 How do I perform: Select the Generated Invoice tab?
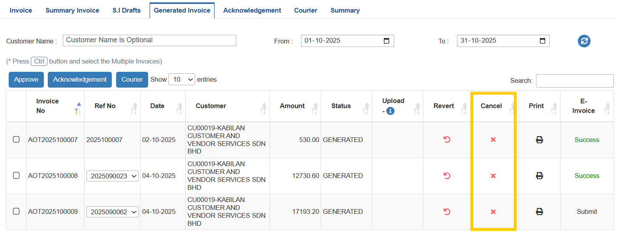[x=182, y=10]
